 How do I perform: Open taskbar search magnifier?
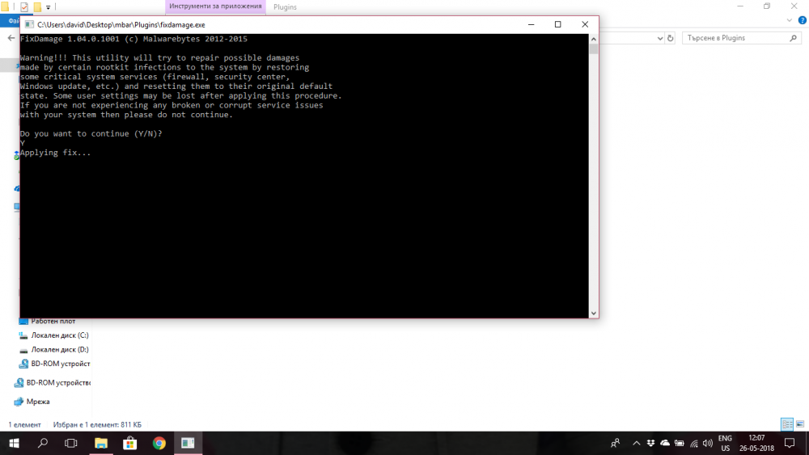click(x=43, y=443)
